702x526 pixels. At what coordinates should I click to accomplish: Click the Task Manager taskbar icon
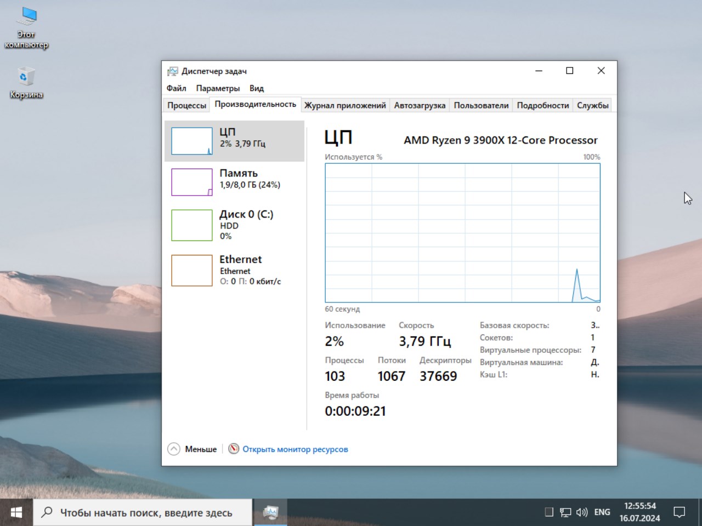[x=270, y=512]
